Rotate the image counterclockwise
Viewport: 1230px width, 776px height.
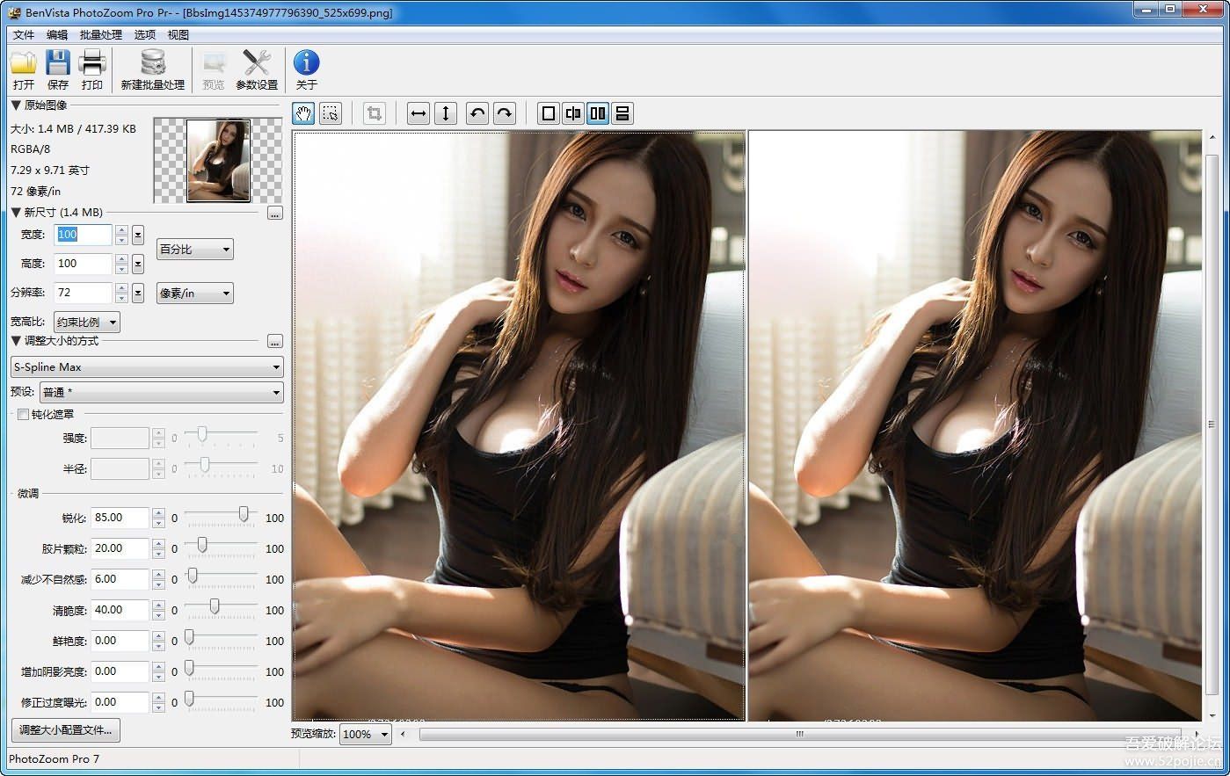(x=477, y=113)
